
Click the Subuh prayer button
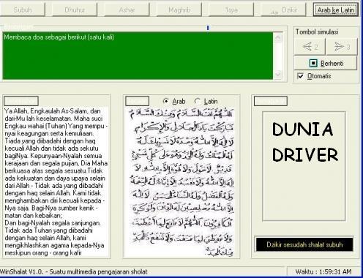click(x=23, y=10)
